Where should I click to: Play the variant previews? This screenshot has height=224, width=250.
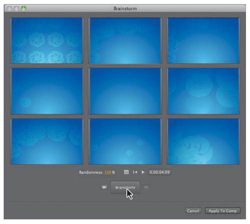[143, 172]
